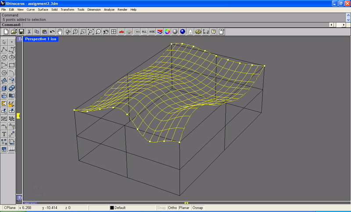Open the Analyze menu
Screen dimensions: 351x212
coord(109,10)
